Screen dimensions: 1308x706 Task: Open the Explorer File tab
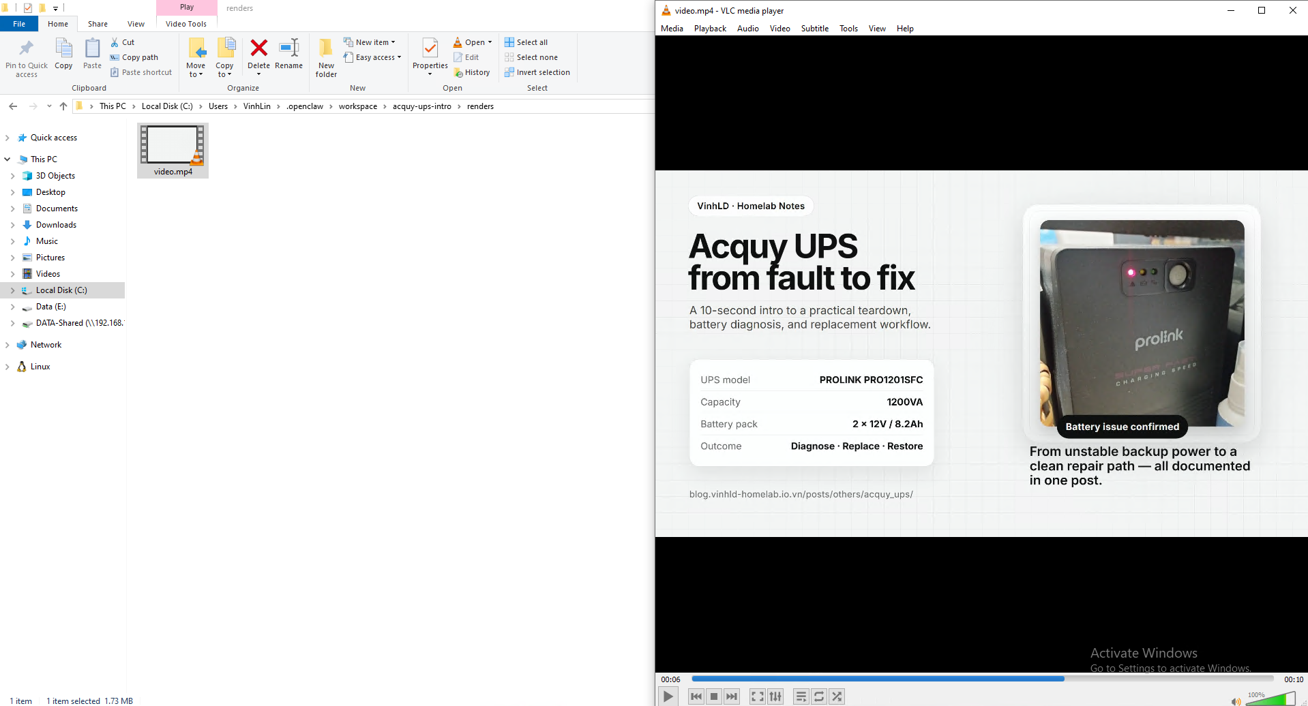coord(19,24)
